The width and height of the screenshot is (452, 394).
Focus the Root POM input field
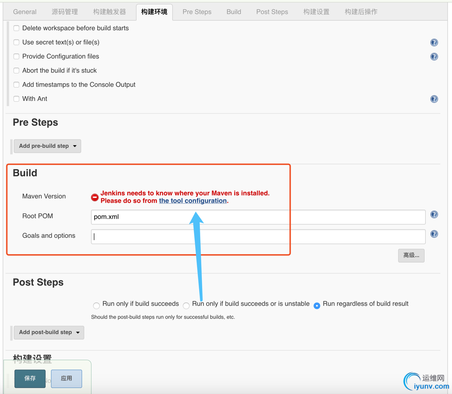coord(258,217)
